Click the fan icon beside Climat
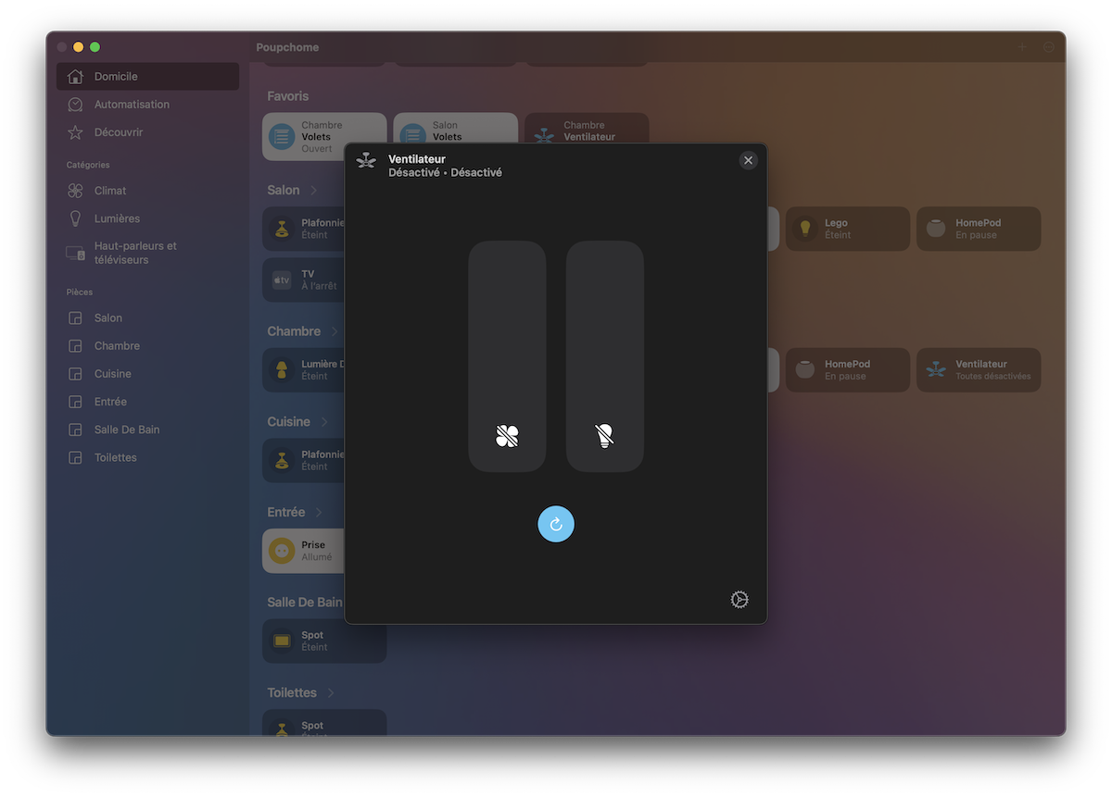Image resolution: width=1112 pixels, height=797 pixels. 76,191
